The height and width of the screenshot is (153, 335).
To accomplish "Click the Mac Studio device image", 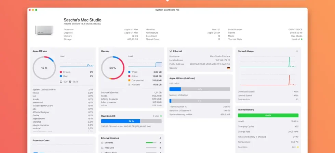I will (44, 30).
